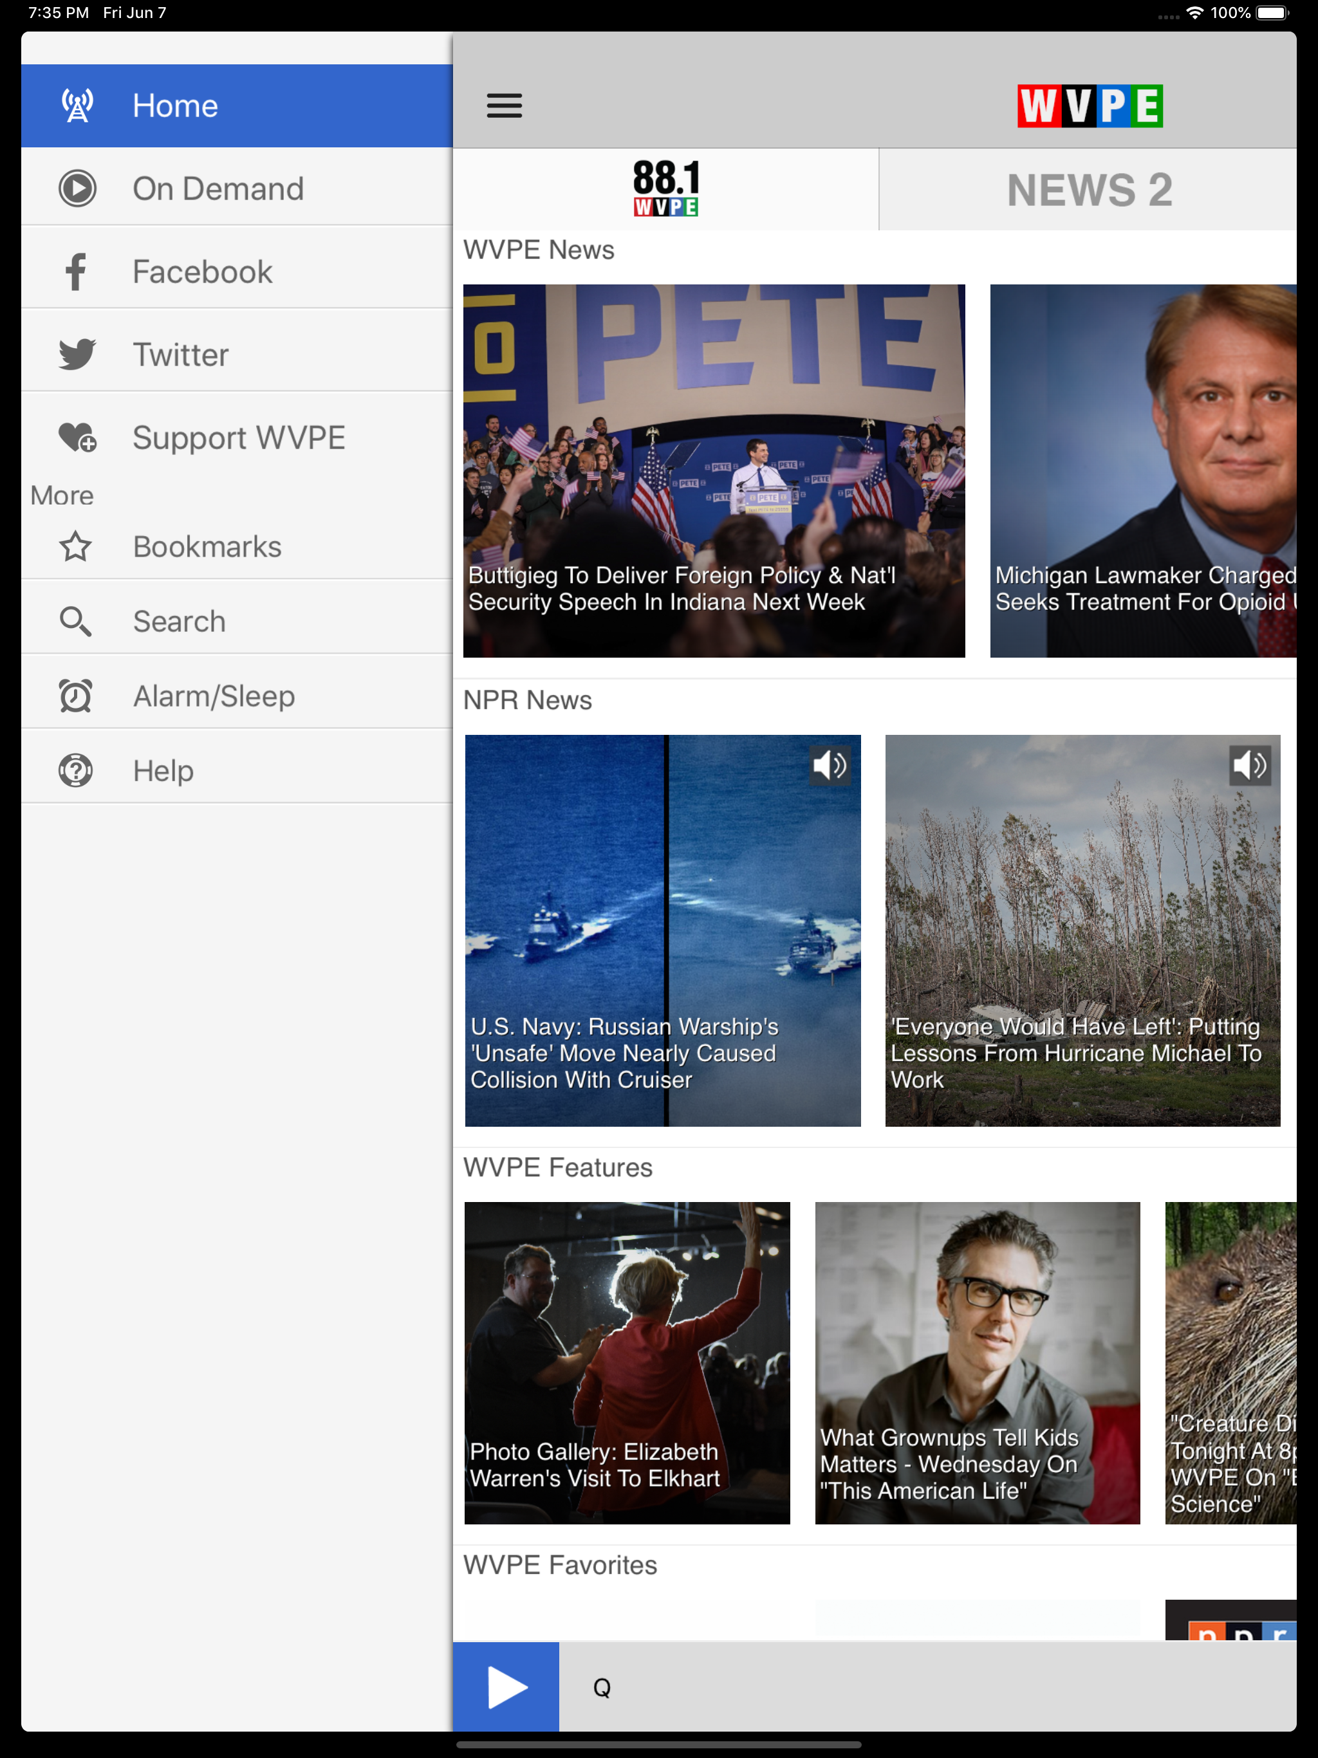Open Russian Warship collision story
Screen dimensions: 1318x1758
[x=662, y=930]
